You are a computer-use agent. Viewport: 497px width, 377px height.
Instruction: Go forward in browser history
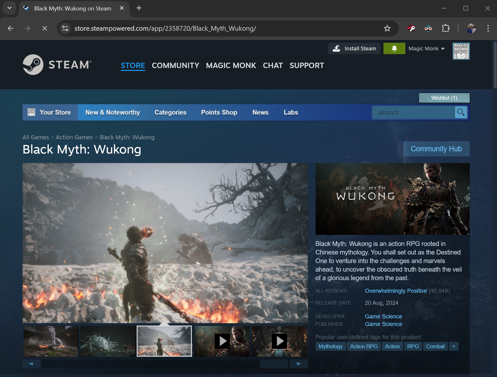28,28
